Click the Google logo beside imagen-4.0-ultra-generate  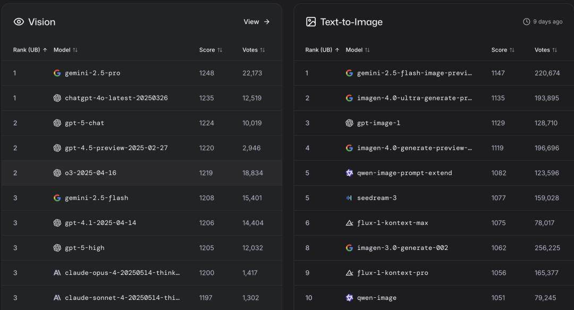(x=349, y=98)
